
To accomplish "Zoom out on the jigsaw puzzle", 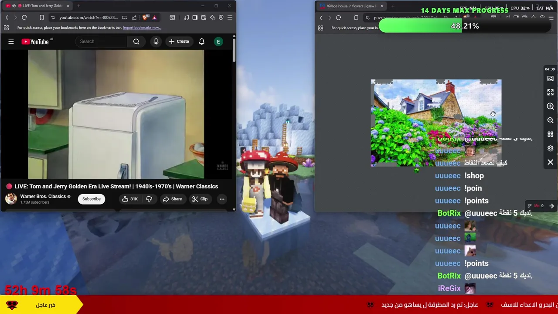I will point(550,120).
